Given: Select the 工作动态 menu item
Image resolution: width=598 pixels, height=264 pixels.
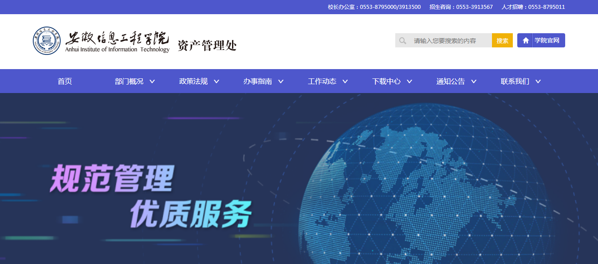Looking at the screenshot, I should [x=323, y=81].
